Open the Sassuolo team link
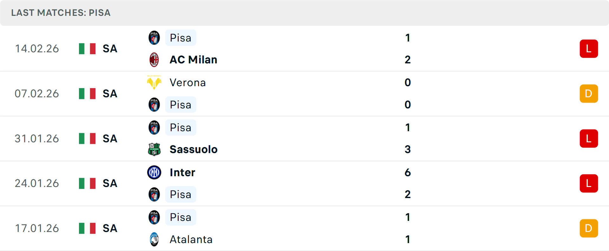 (193, 149)
